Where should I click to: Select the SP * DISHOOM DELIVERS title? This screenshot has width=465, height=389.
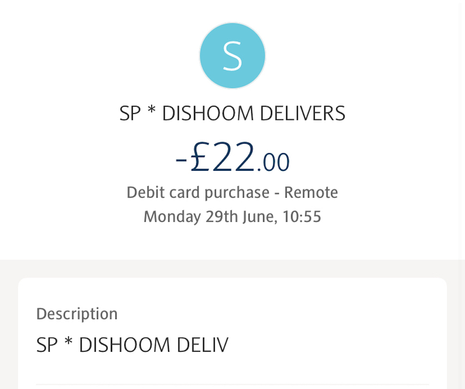tap(233, 114)
